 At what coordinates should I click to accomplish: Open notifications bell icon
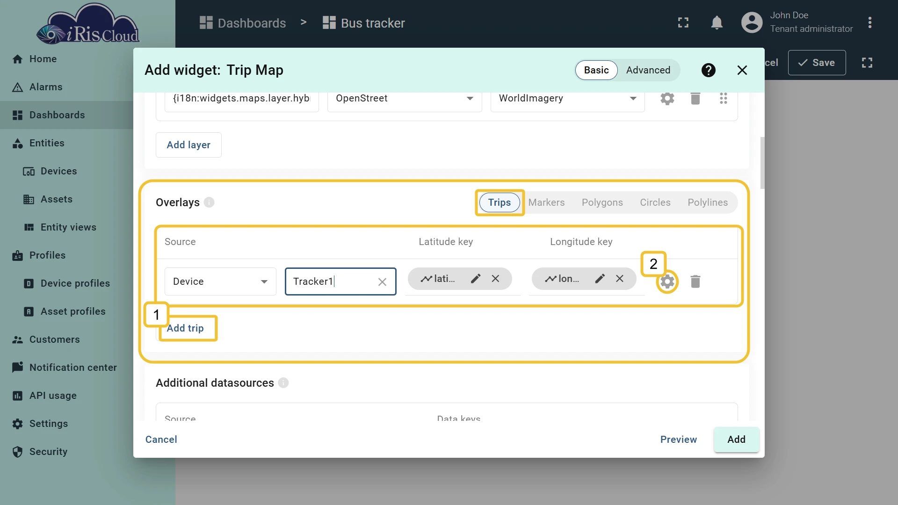point(717,22)
